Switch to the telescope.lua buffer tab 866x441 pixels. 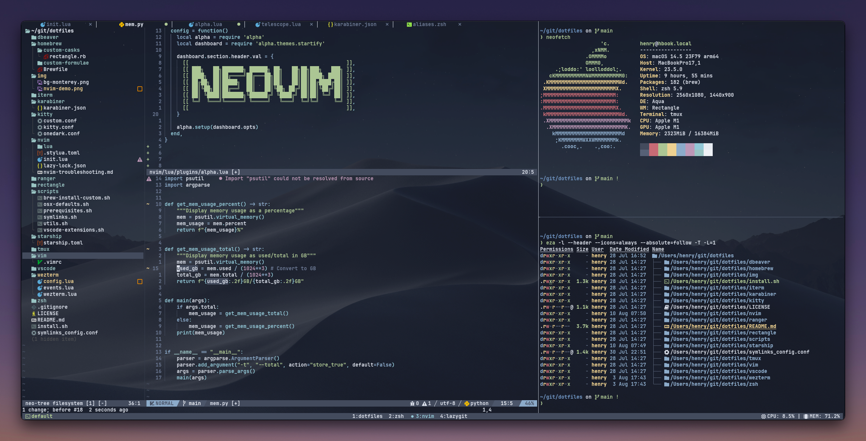pyautogui.click(x=281, y=24)
